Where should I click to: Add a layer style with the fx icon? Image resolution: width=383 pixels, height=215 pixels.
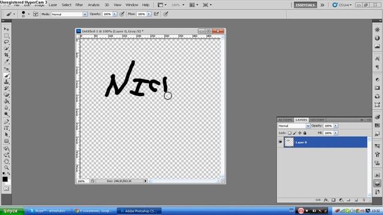(326, 200)
